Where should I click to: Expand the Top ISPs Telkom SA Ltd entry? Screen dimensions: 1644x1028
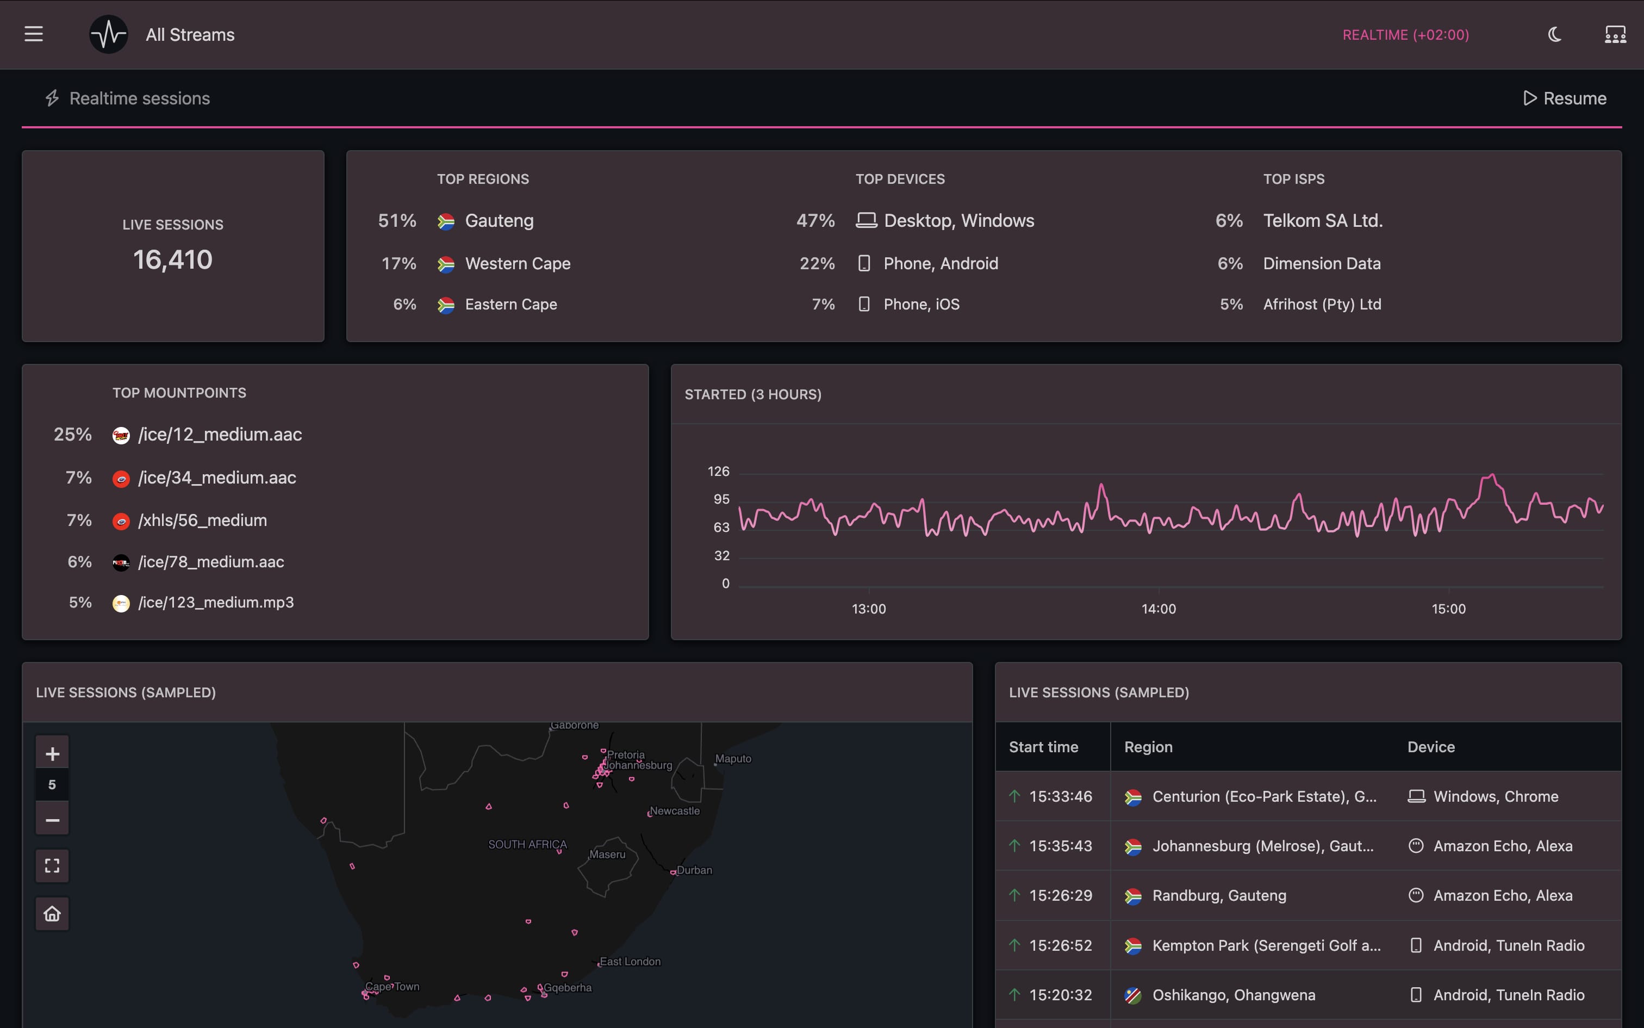pos(1323,220)
